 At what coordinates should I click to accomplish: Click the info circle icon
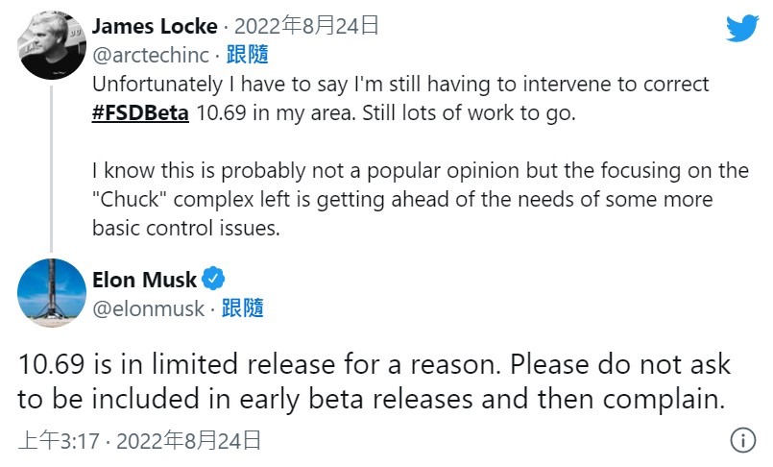tap(742, 440)
